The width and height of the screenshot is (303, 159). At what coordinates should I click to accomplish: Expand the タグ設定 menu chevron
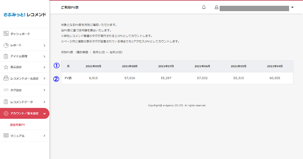tap(44, 90)
